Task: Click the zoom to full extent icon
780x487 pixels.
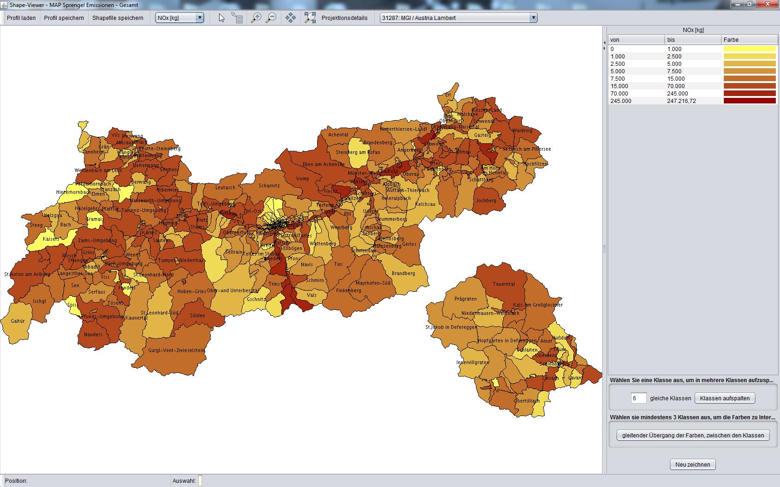Action: [310, 18]
